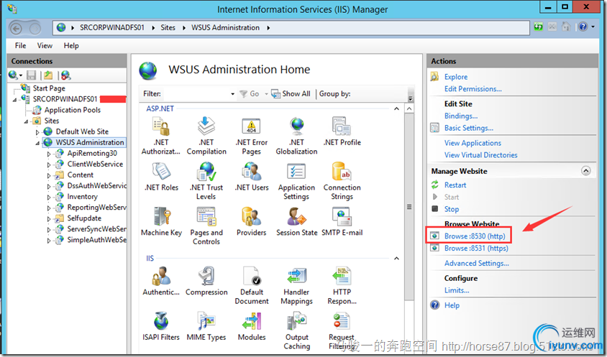This screenshot has width=607, height=357.
Task: Open the Modules icon
Action: pos(251,321)
